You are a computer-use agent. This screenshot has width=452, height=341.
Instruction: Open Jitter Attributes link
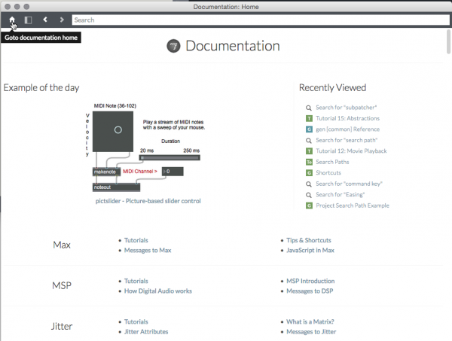pos(146,332)
